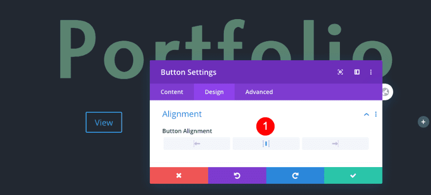Snap settings panel to sidebar
This screenshot has width=431, height=195.
(357, 72)
